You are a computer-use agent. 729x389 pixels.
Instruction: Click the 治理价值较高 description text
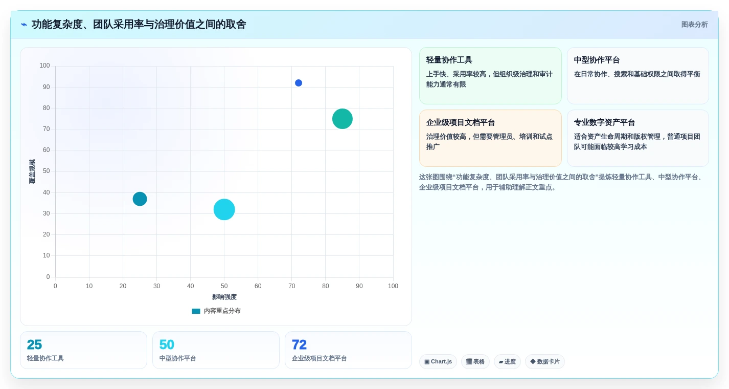click(x=490, y=142)
